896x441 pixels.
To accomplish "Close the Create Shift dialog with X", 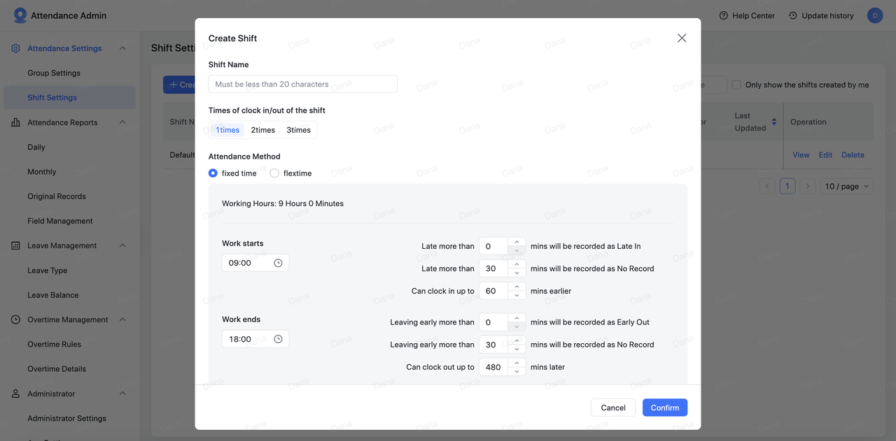I will tap(682, 38).
